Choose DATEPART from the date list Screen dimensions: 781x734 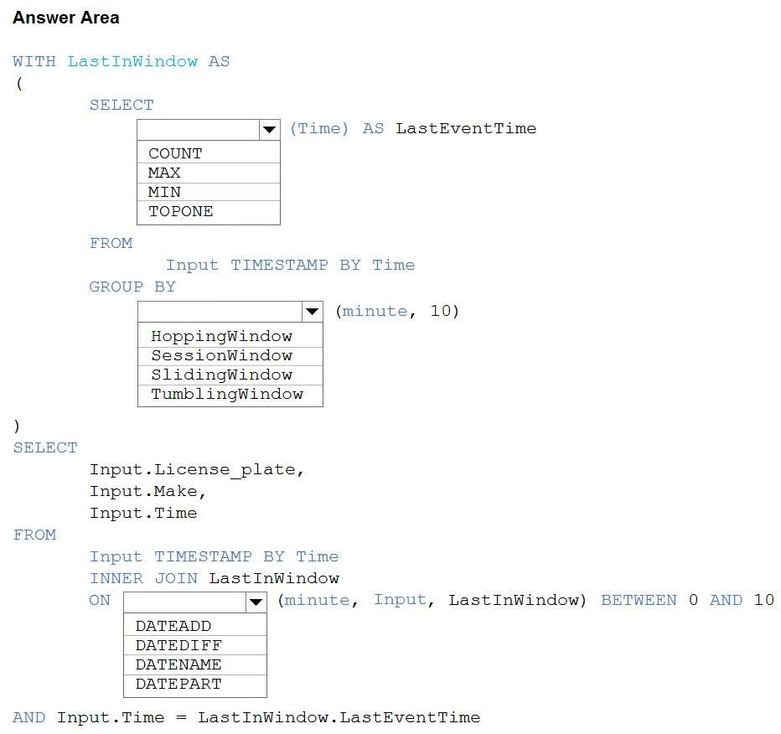click(x=195, y=685)
